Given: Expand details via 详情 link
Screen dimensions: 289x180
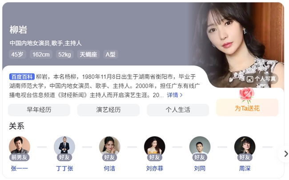Looking at the screenshot, I should point(175,95).
